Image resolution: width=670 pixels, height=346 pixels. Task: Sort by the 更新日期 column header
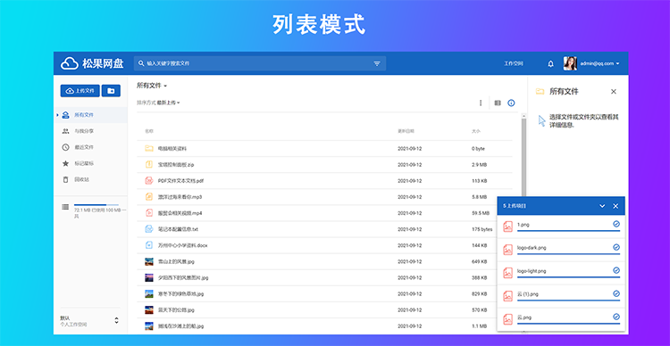tap(406, 131)
